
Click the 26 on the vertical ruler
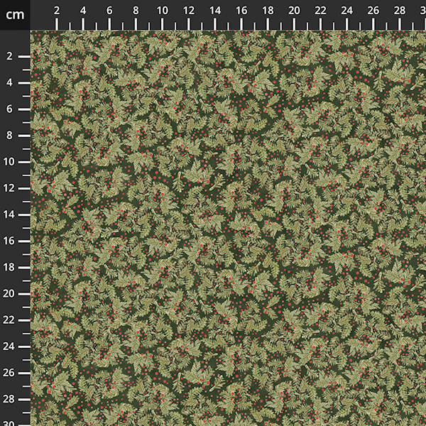pos(9,373)
